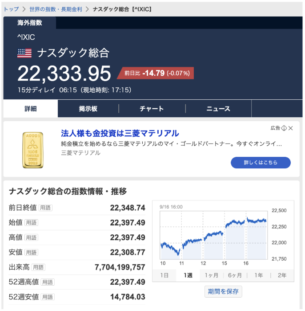
Task: Select the 詳細 tab
Action: click(x=30, y=109)
